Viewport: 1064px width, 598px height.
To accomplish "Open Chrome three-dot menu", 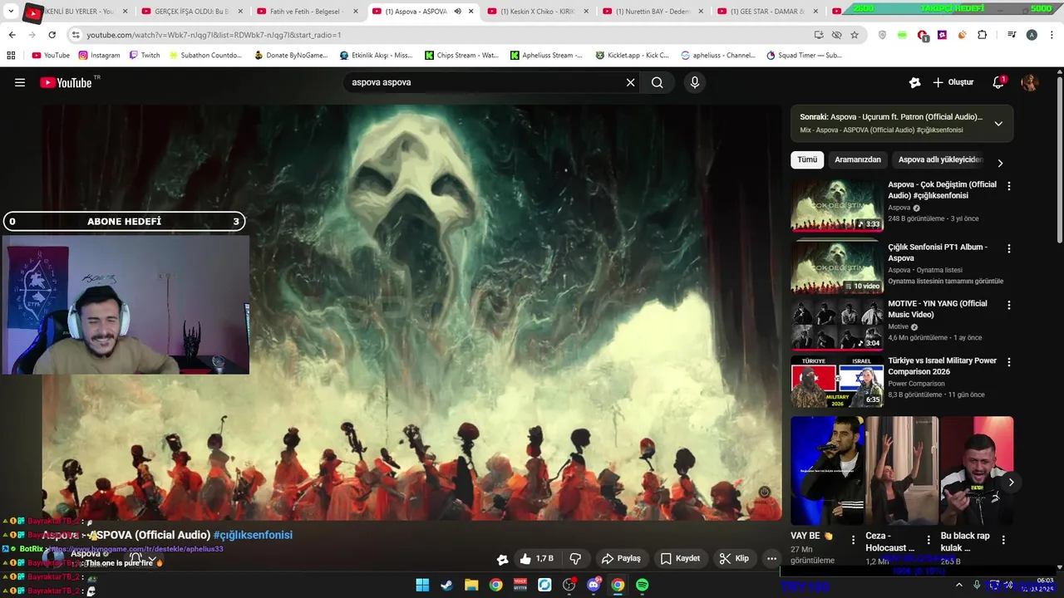I will pyautogui.click(x=1051, y=35).
